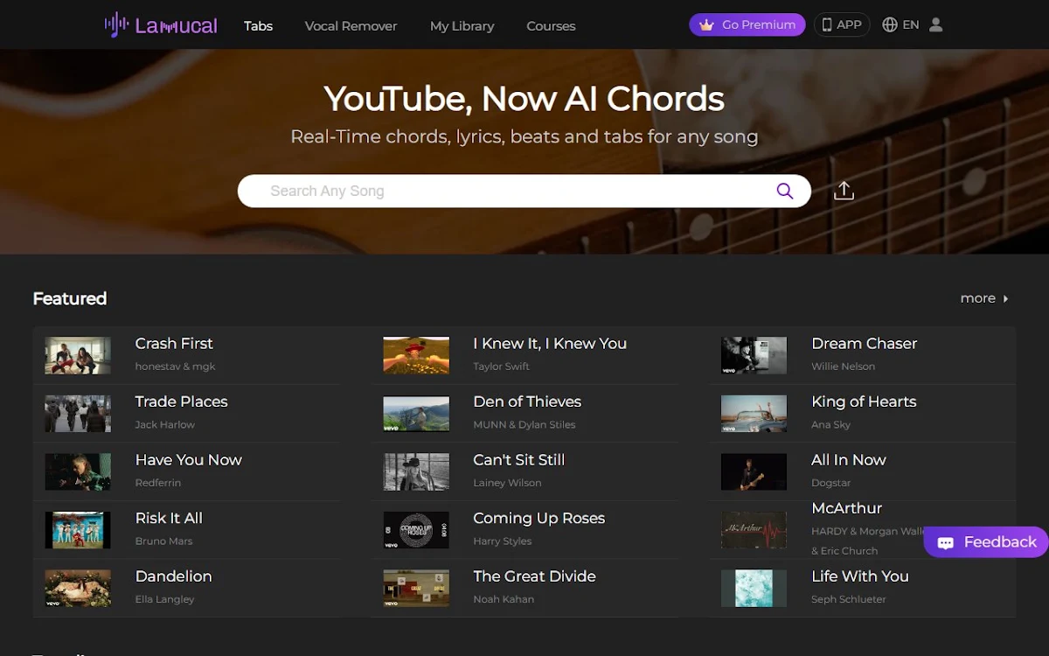Open McArthur thumbnail
The image size is (1049, 656).
click(754, 530)
